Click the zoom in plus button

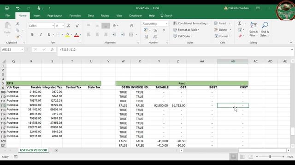(x=283, y=157)
